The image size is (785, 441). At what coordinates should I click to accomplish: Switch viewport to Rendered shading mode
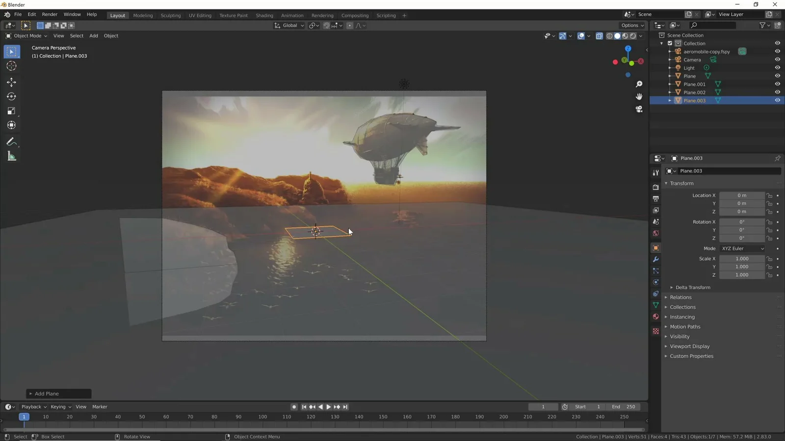(x=633, y=36)
